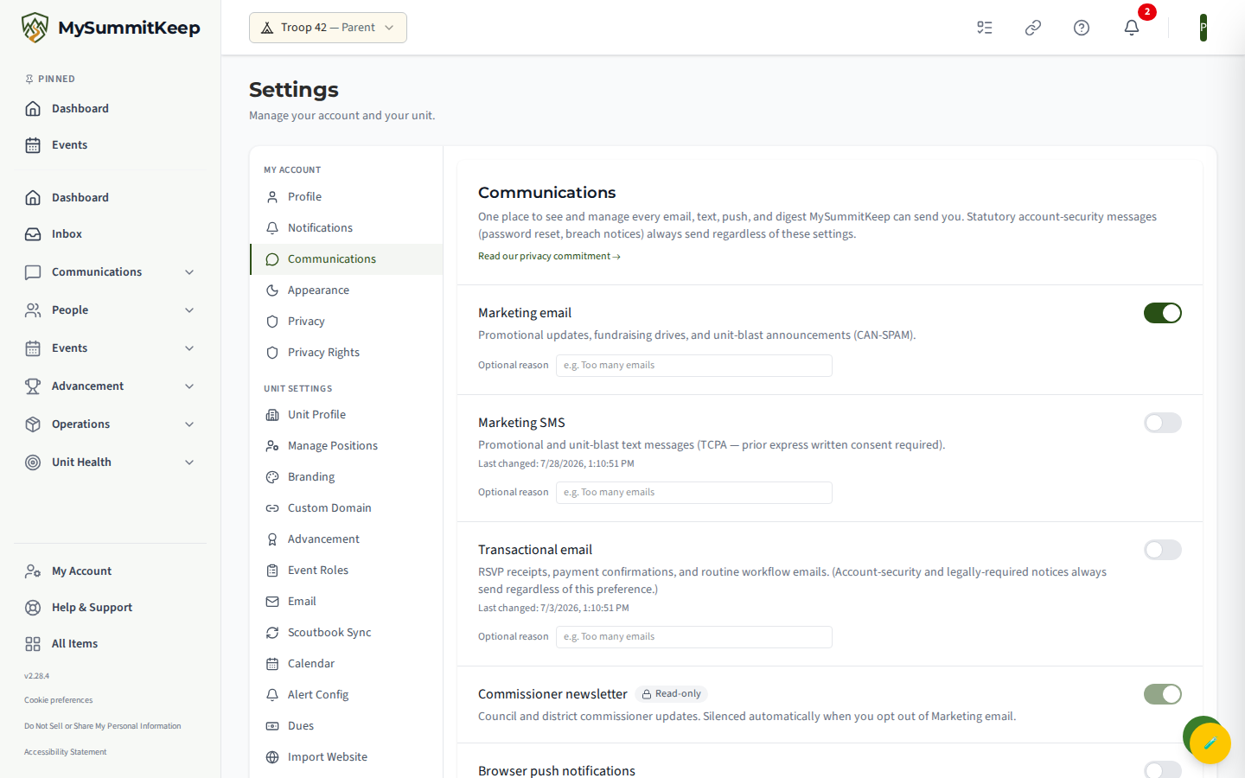Focus Marketing SMS optional reason field
Image resolution: width=1245 pixels, height=778 pixels.
click(x=694, y=493)
